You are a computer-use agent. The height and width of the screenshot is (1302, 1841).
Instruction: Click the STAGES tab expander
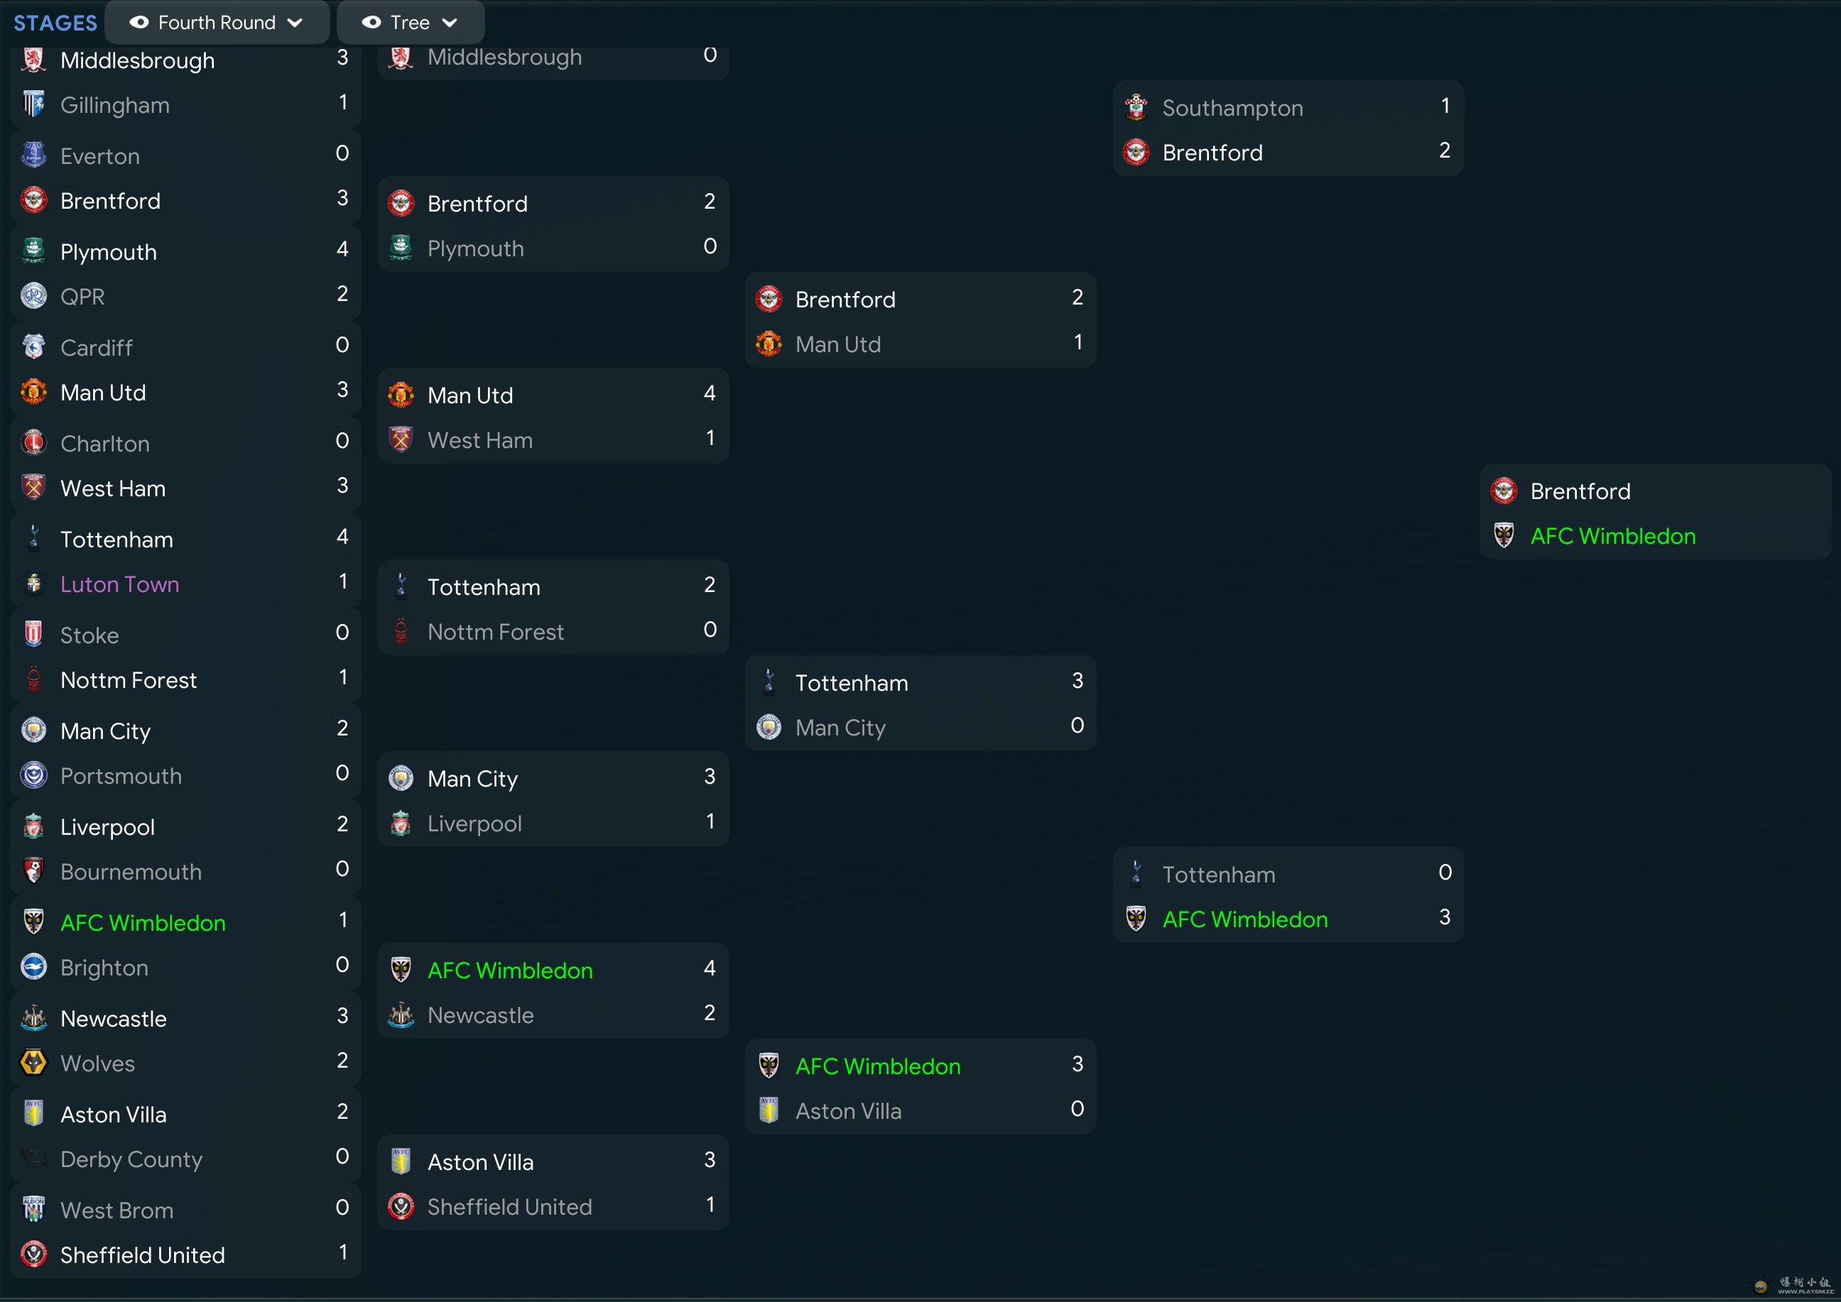pyautogui.click(x=52, y=21)
